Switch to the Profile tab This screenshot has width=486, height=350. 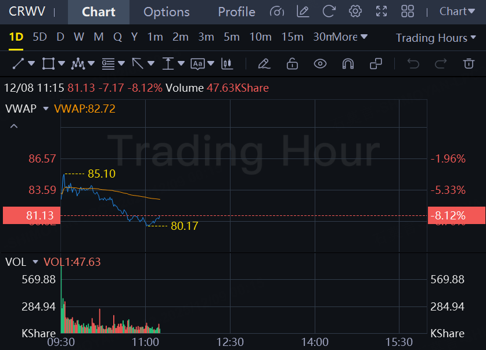coord(236,12)
